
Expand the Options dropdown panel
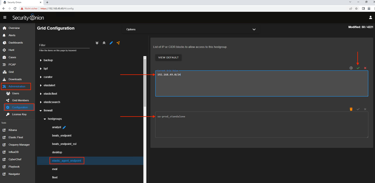[x=191, y=30]
